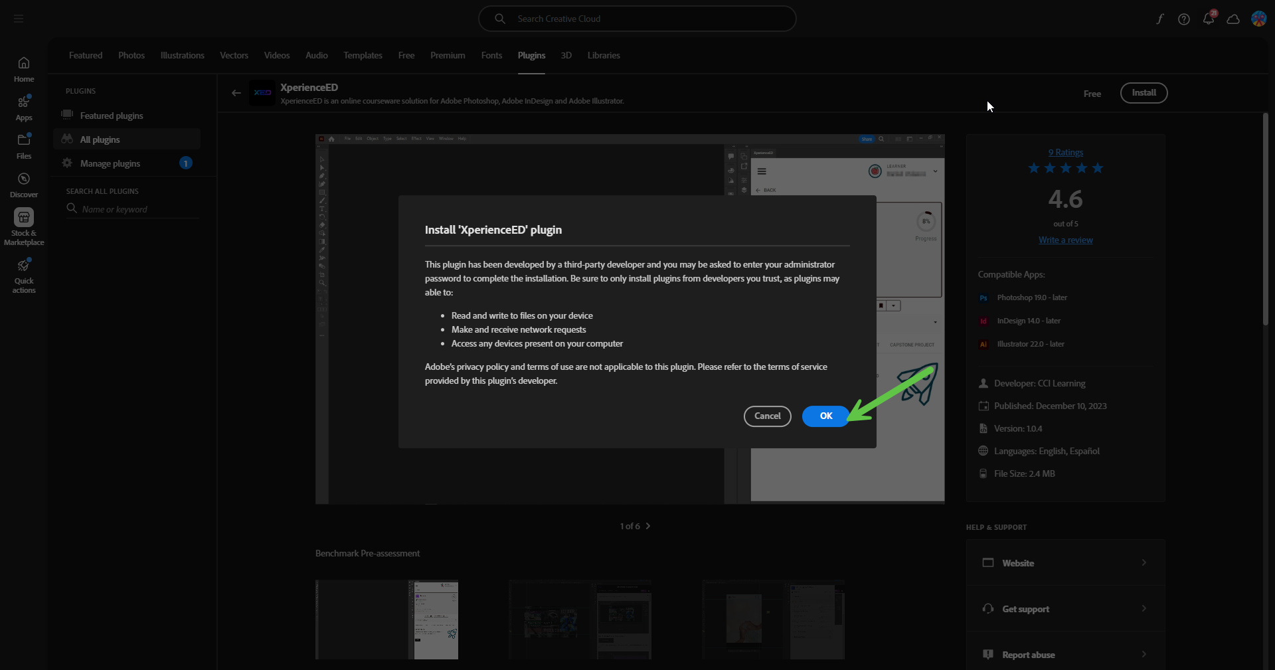This screenshot has width=1275, height=670.
Task: Switch to the Vectors tab
Action: 234,56
